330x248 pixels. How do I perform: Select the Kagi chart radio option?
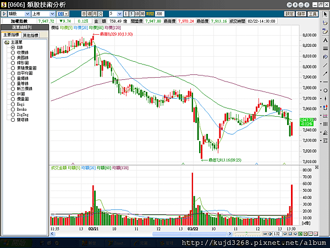[x=13, y=104]
